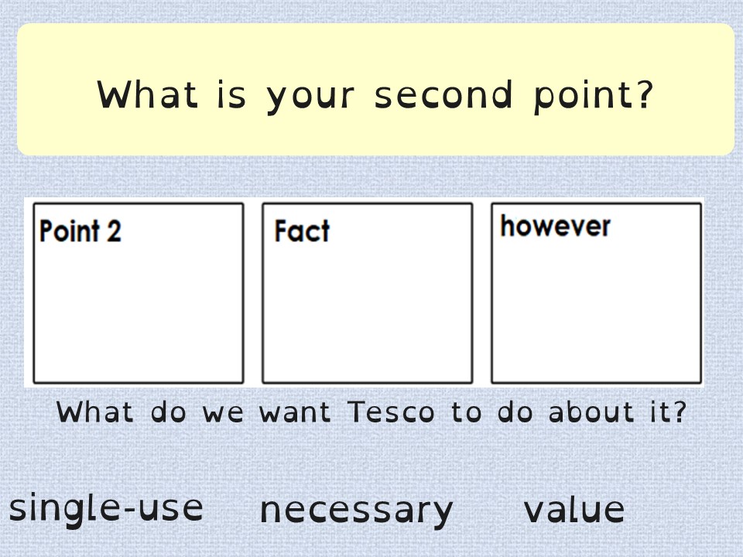
Task: Click the word 'second' in the heading
Action: pyautogui.click(x=443, y=94)
